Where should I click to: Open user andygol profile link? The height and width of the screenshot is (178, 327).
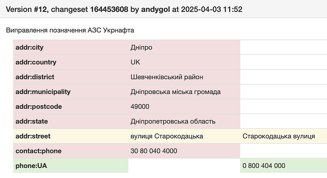[x=155, y=9]
